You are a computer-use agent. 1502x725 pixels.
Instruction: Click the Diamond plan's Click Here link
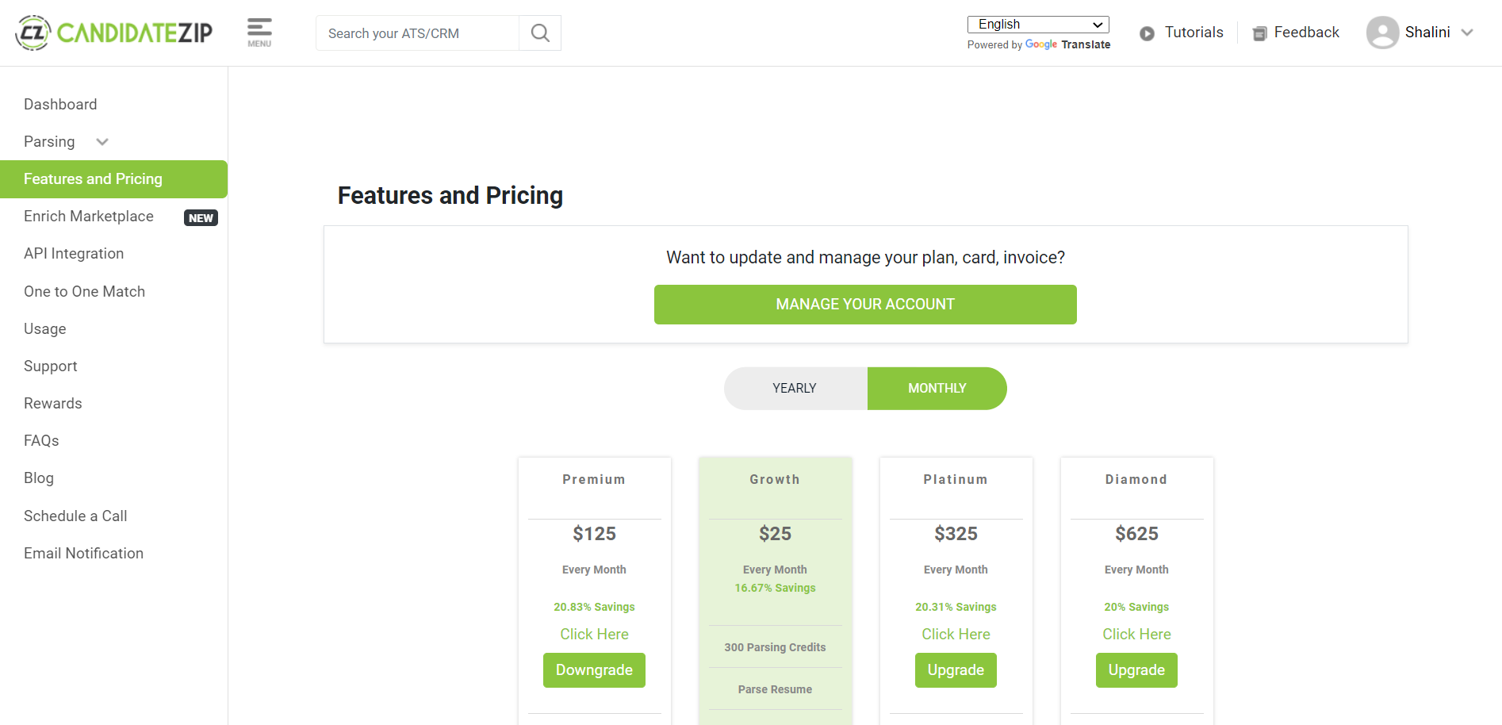pos(1136,635)
